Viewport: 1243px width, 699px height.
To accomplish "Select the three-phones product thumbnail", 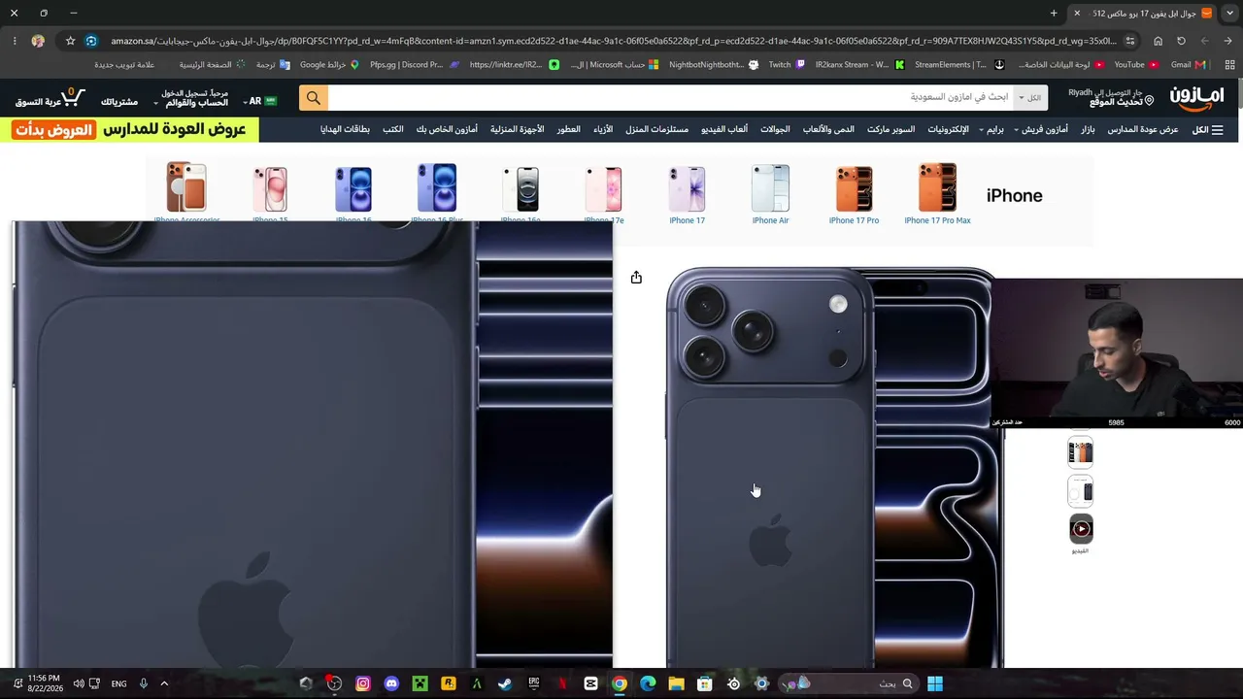I will [1081, 451].
